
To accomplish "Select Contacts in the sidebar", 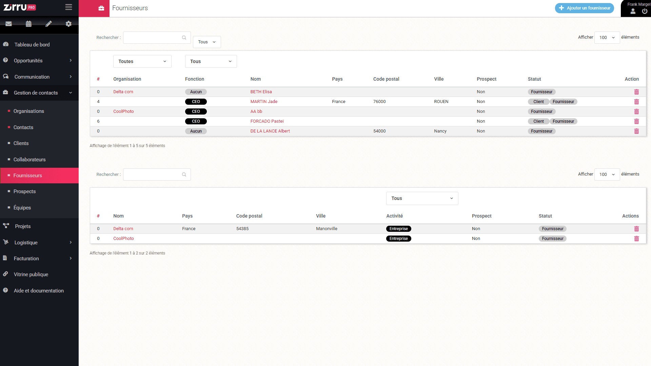I will coord(23,127).
